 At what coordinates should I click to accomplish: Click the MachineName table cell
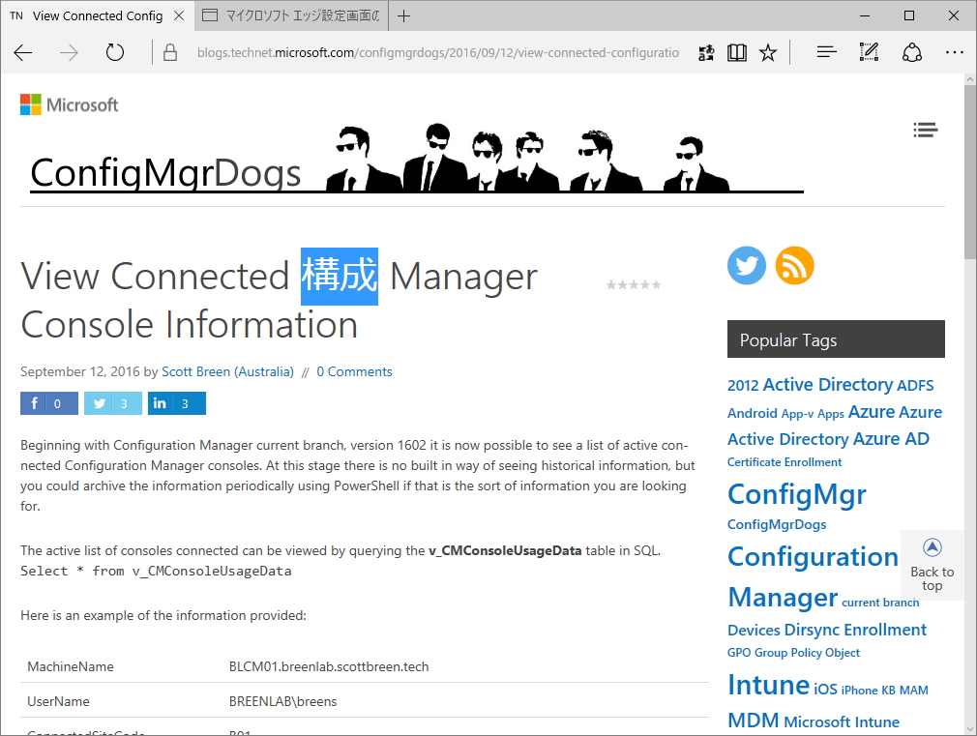71,666
